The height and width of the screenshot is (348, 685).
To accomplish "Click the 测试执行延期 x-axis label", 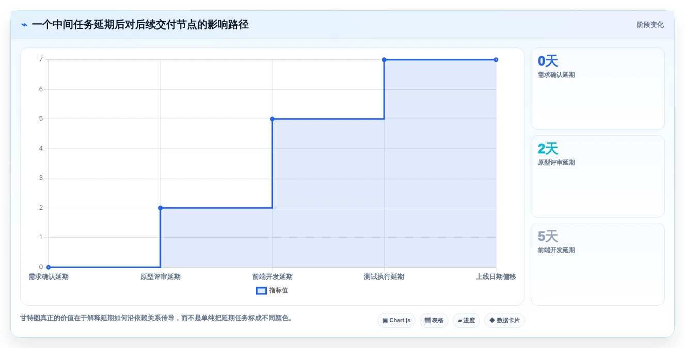I will pyautogui.click(x=384, y=277).
